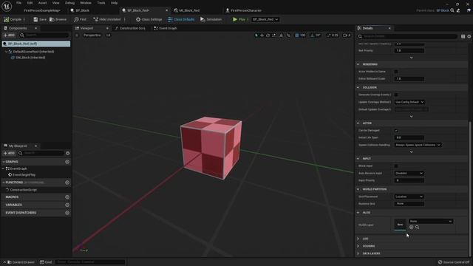Open the Content Drawer
This screenshot has height=266, width=473.
tap(21, 262)
